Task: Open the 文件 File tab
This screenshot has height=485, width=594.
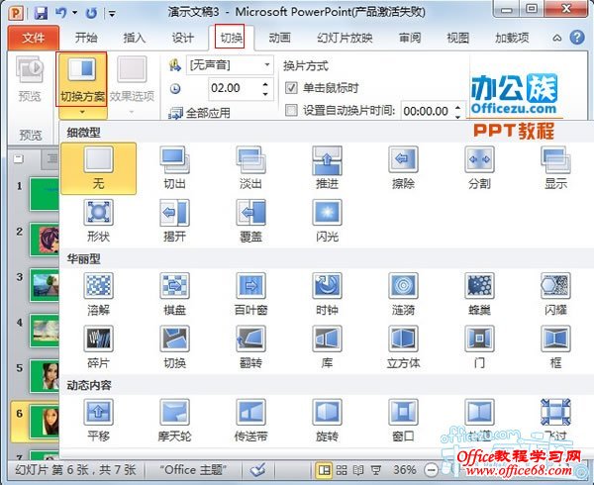Action: (x=34, y=38)
